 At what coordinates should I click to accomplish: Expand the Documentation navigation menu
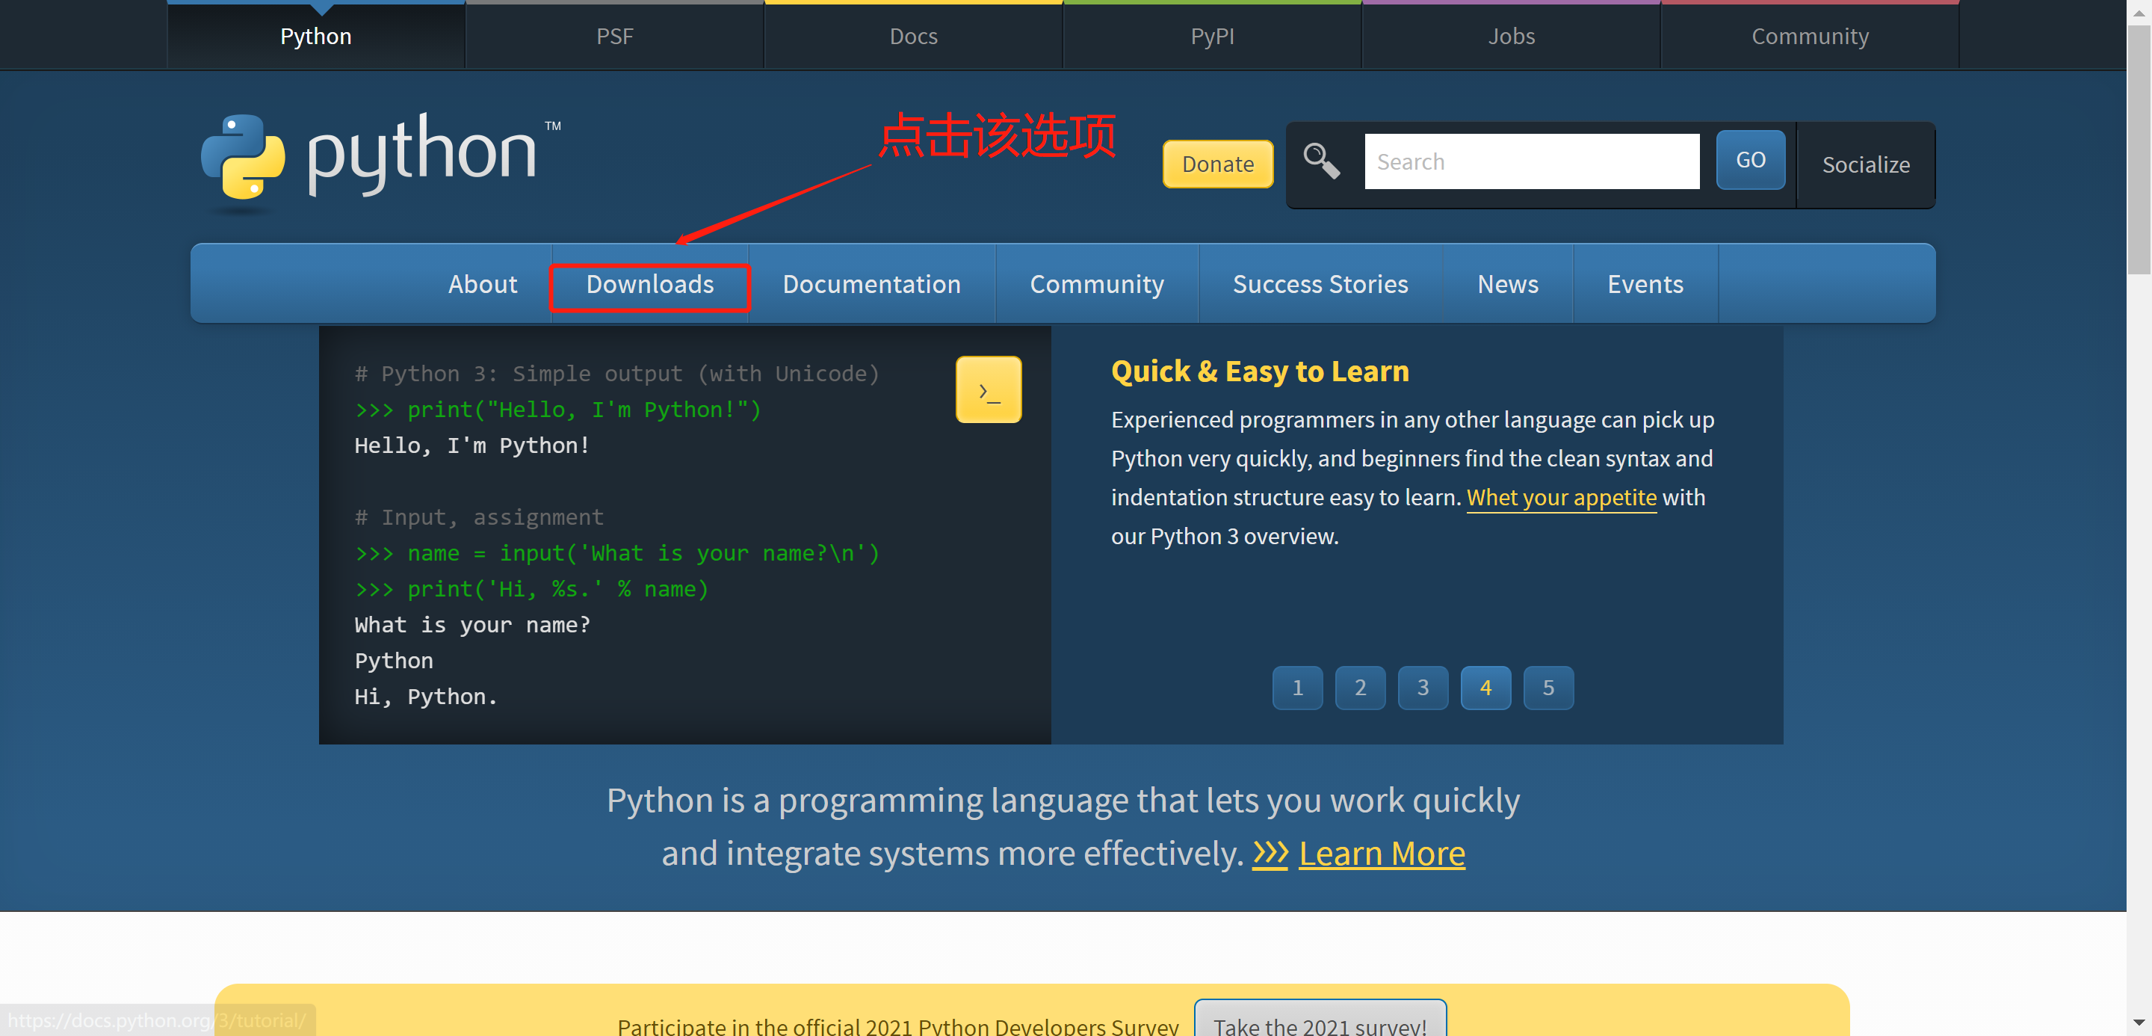tap(871, 285)
